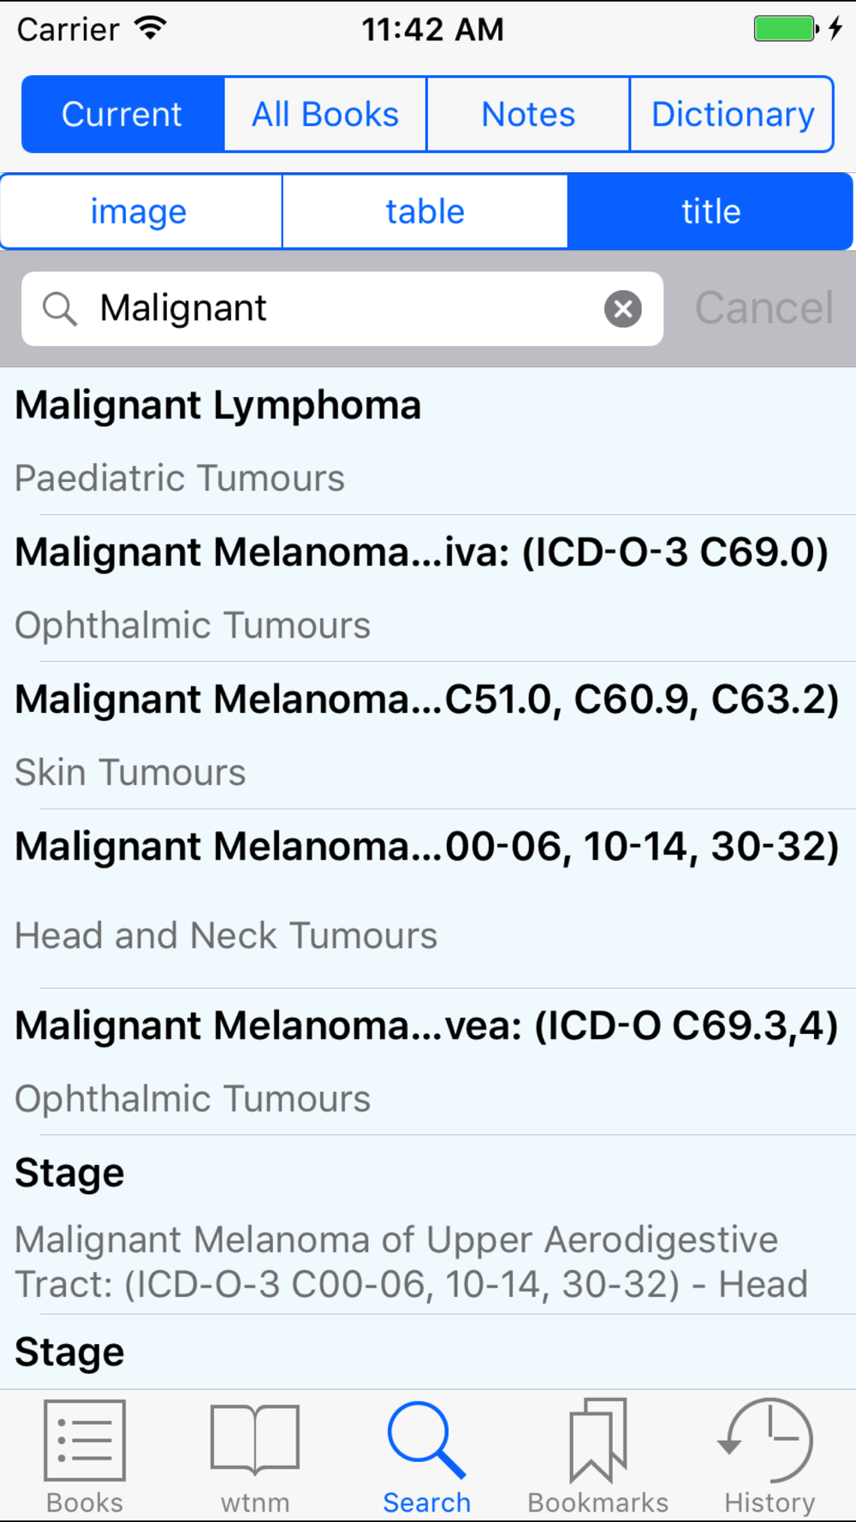Filter results by table

[425, 211]
